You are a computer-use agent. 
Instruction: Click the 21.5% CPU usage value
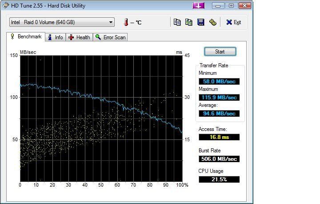tap(219, 180)
